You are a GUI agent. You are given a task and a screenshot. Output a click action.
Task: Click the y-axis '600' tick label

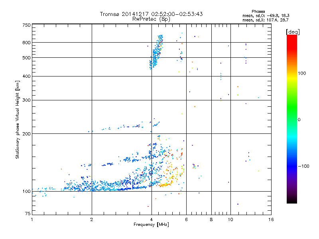click(26, 43)
